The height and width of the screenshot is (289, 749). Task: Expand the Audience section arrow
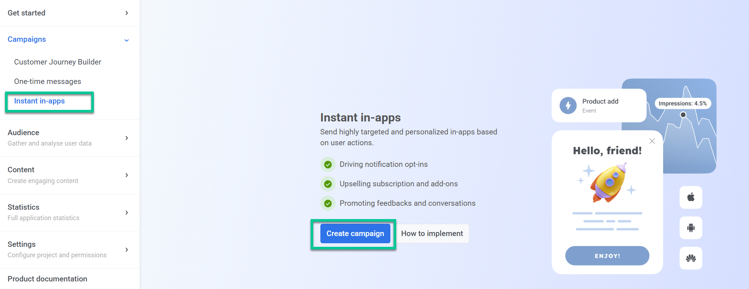[127, 138]
